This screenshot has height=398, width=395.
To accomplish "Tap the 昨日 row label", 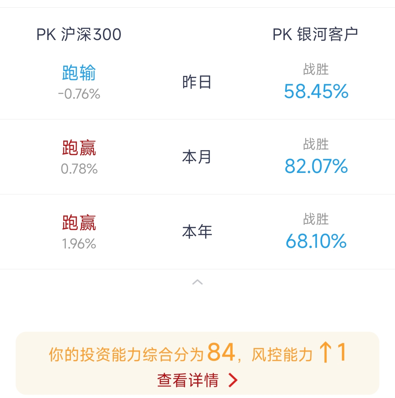I will pyautogui.click(x=197, y=82).
